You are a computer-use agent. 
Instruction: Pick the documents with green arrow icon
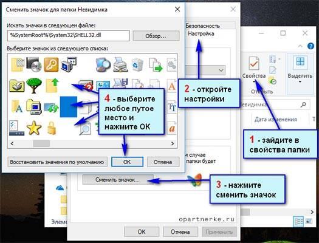[x=156, y=65]
